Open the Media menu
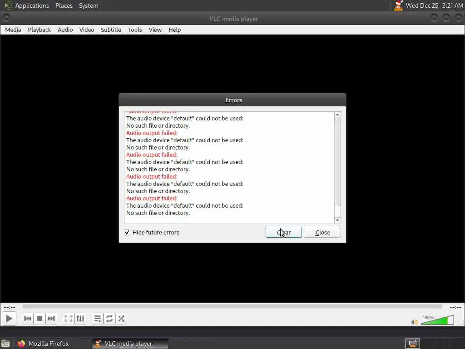 click(x=13, y=30)
